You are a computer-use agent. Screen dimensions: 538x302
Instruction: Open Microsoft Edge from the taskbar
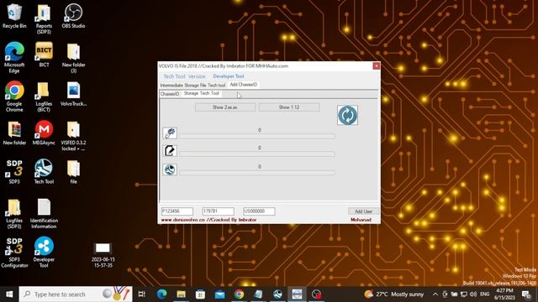coord(162,294)
